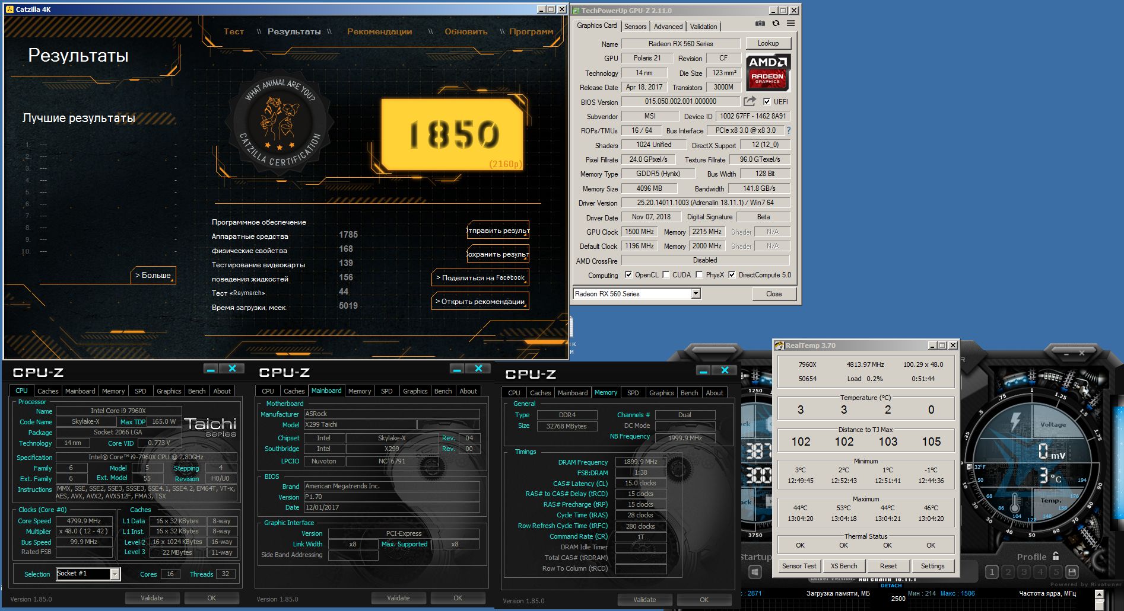Viewport: 1124px width, 611px height.
Task: Click the AMD Radeon Graphics logo
Action: click(x=768, y=72)
